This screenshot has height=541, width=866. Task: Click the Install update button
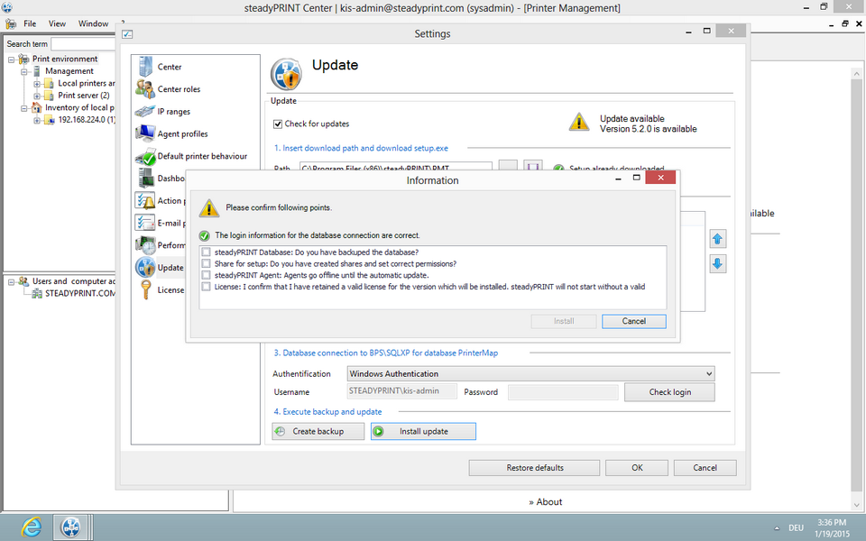pyautogui.click(x=424, y=431)
